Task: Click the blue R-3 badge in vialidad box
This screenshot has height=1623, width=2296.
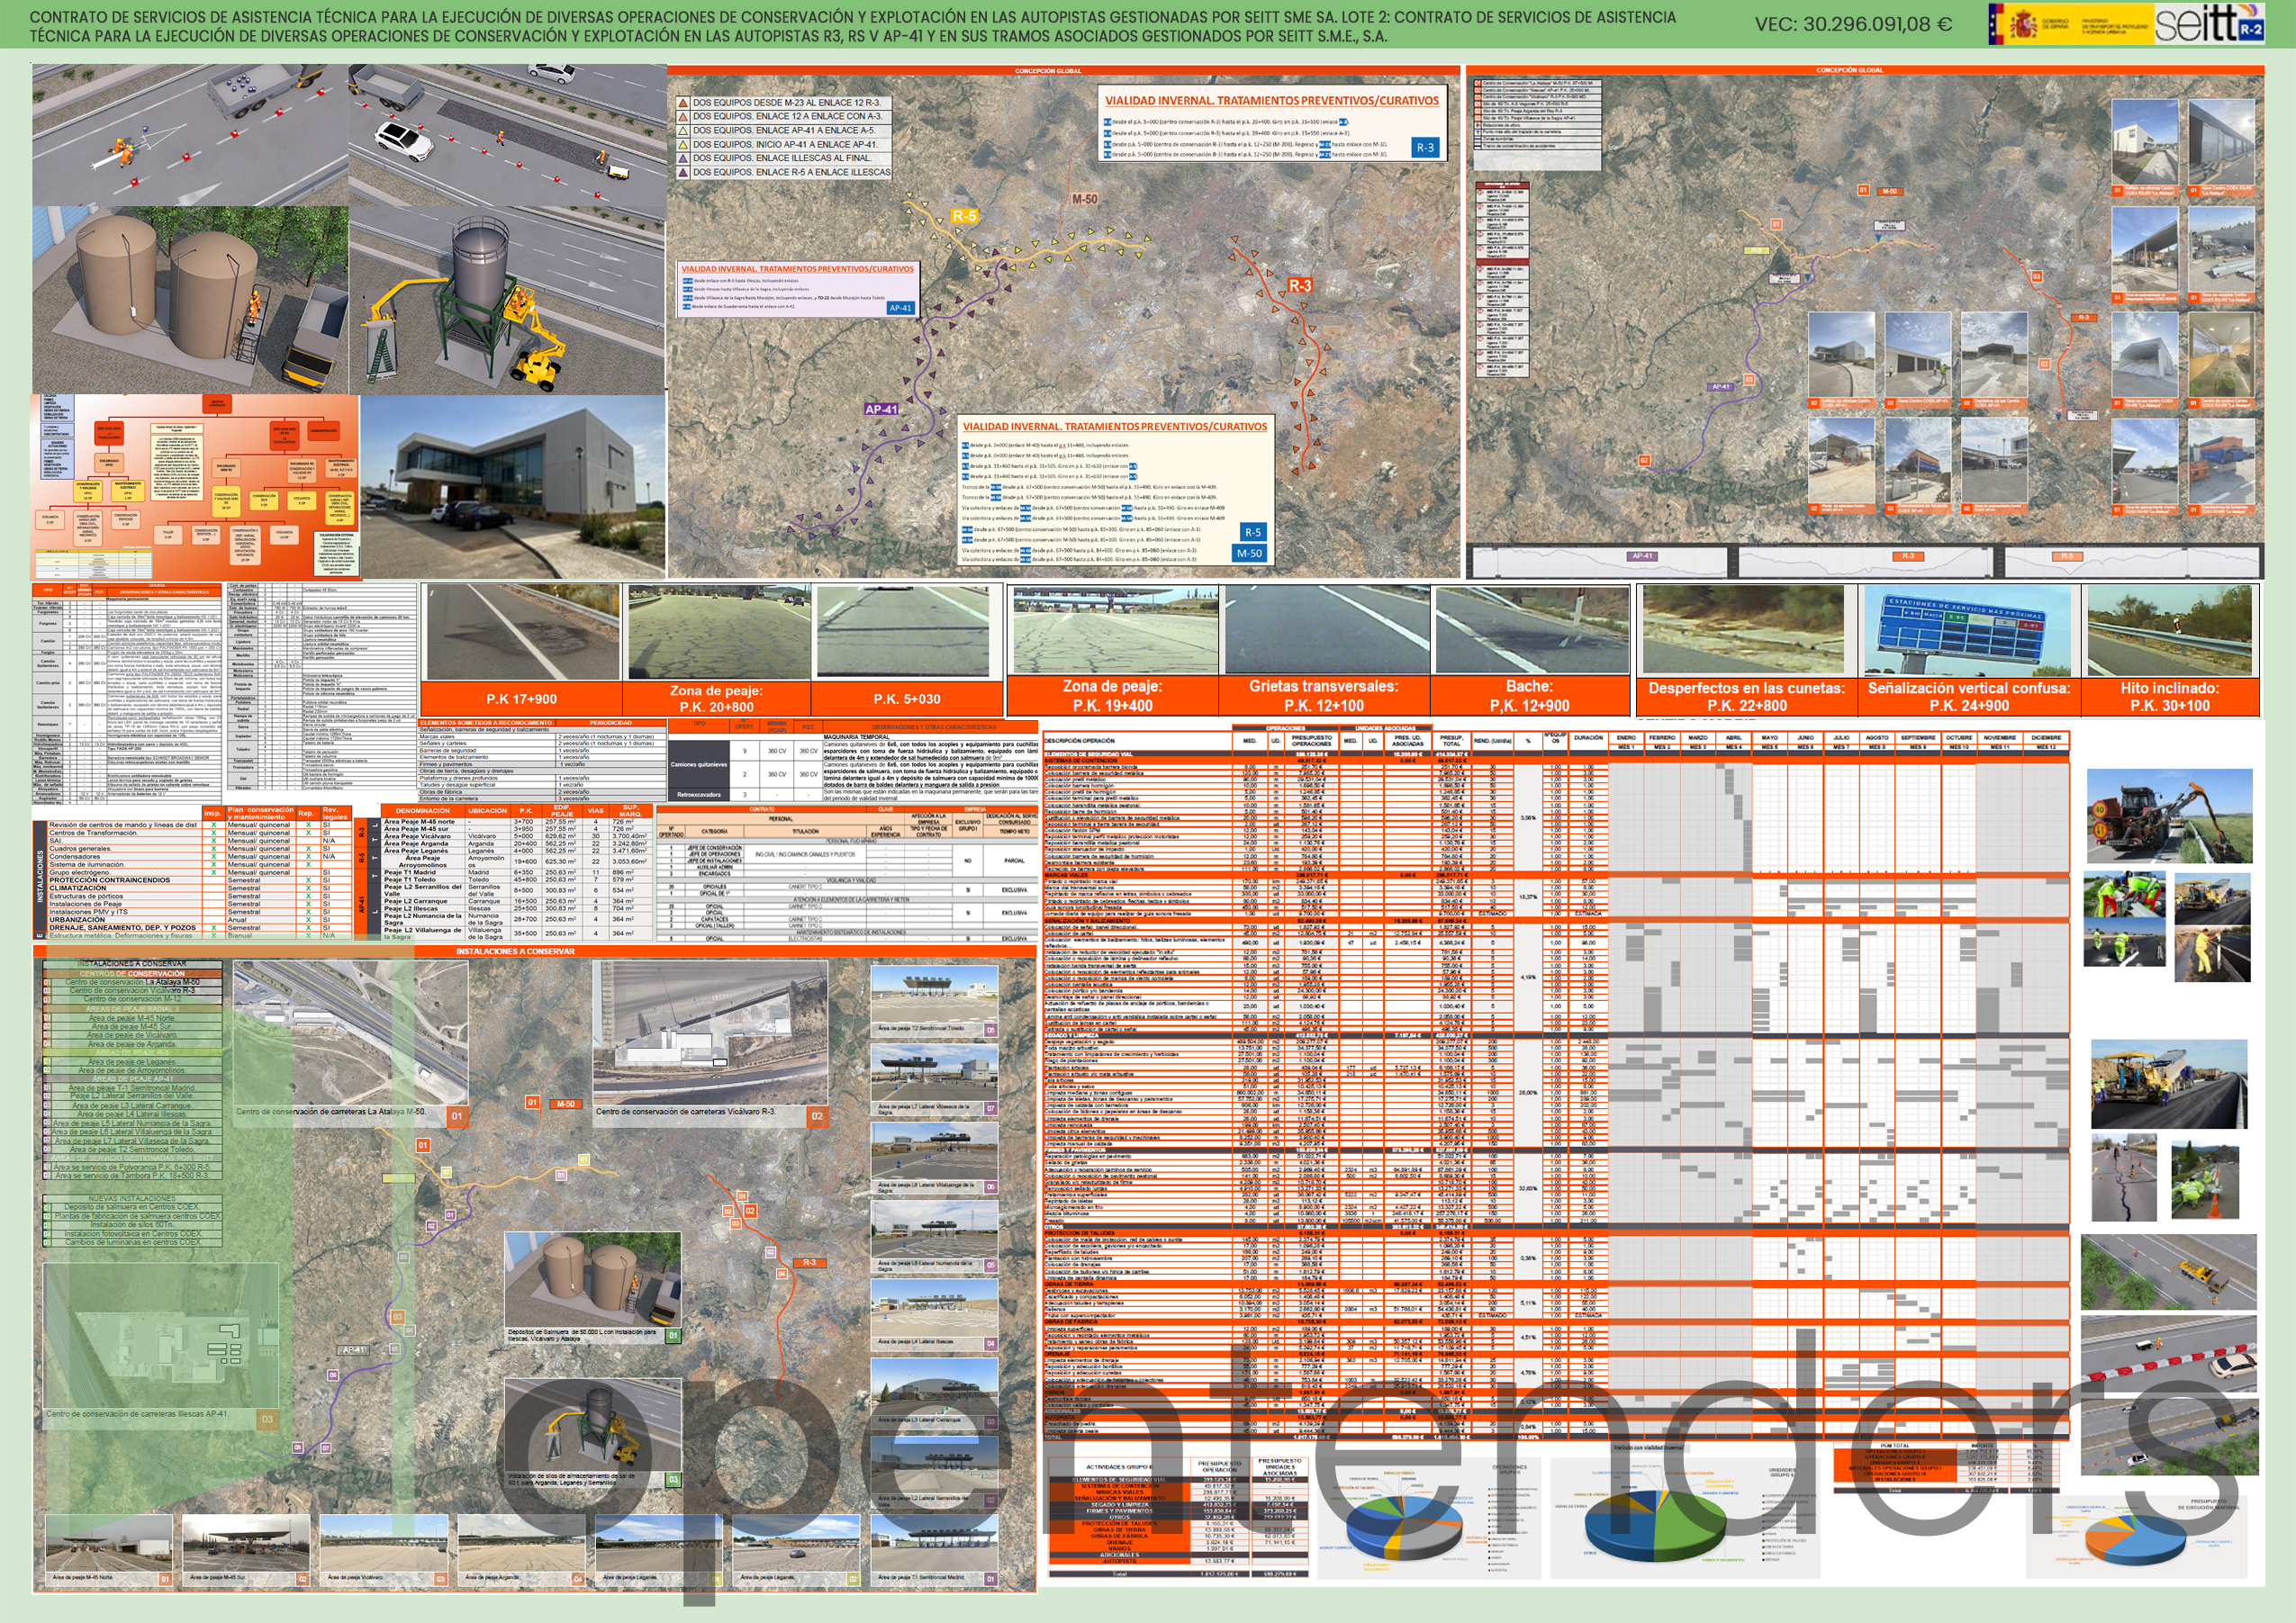Action: click(x=1425, y=147)
